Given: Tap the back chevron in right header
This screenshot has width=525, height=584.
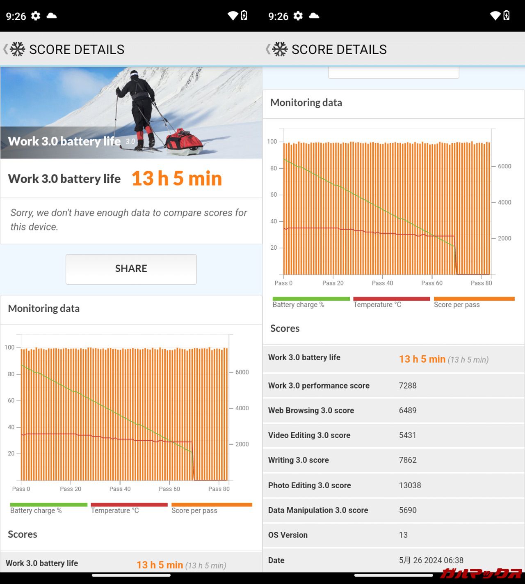Looking at the screenshot, I should point(268,49).
